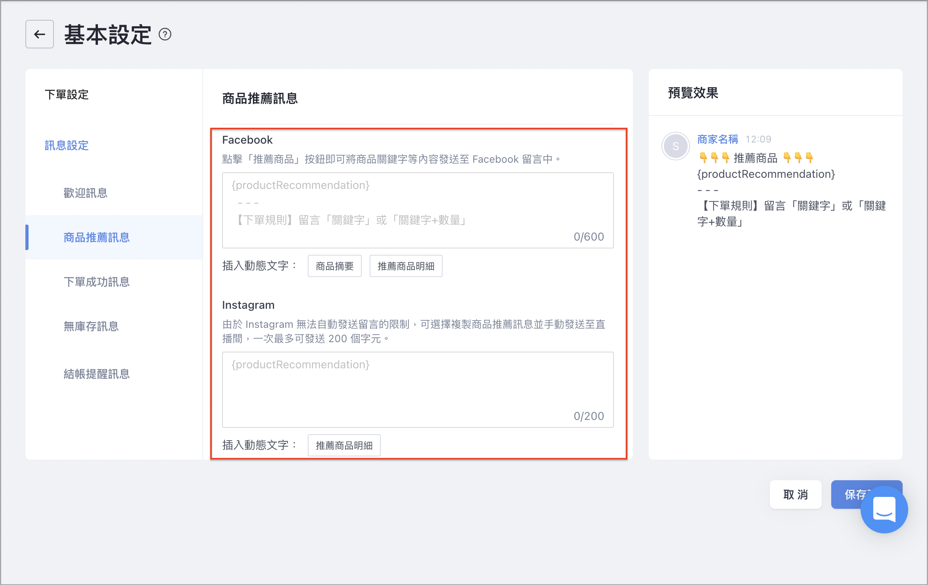
Task: Insert 推薦商品明細 dynamic text for Facebook
Action: [406, 266]
